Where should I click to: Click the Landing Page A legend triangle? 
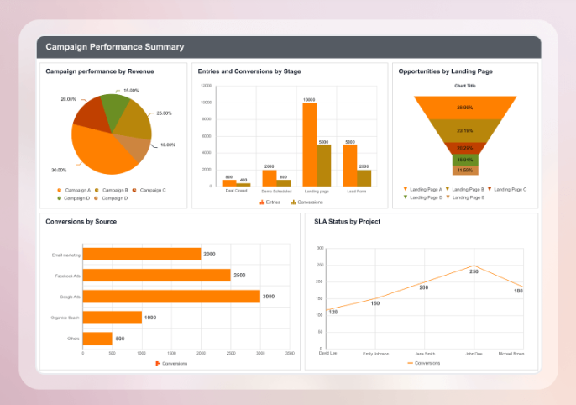point(406,190)
